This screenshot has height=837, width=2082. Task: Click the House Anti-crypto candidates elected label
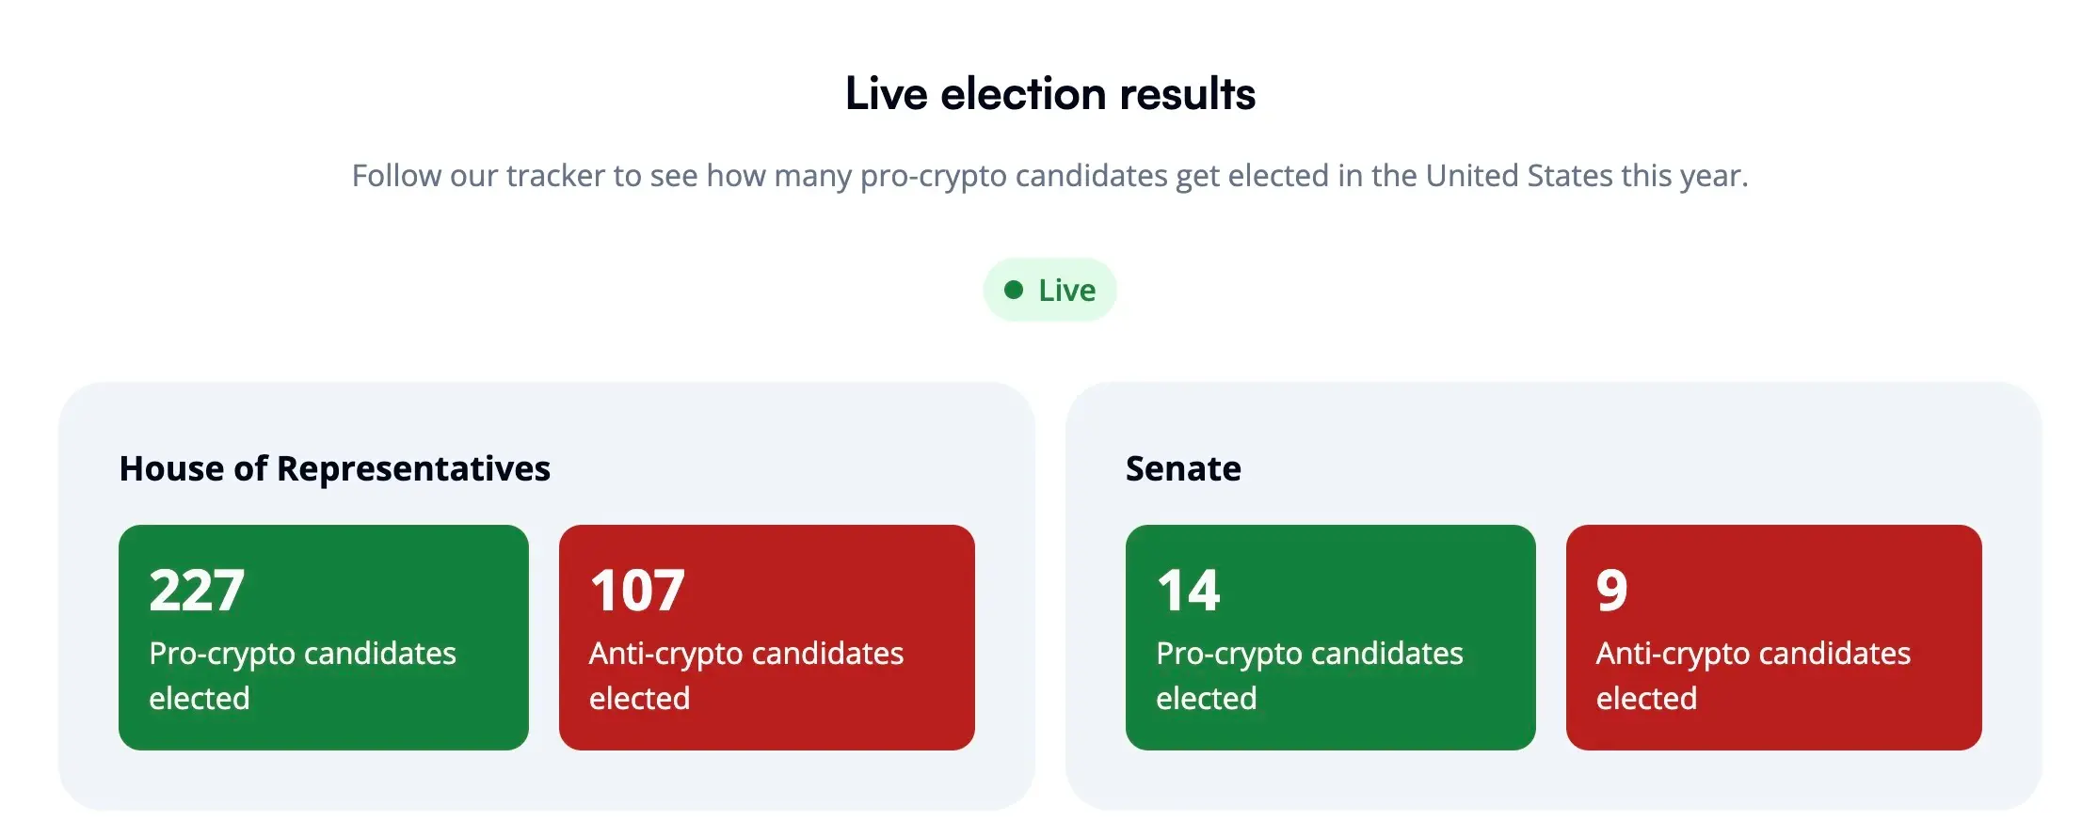click(x=746, y=675)
